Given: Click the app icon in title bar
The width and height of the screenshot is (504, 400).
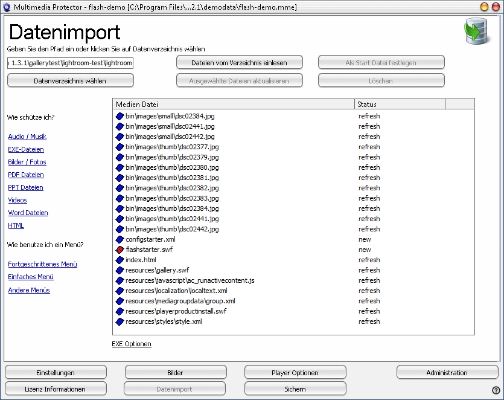Looking at the screenshot, I should [7, 7].
